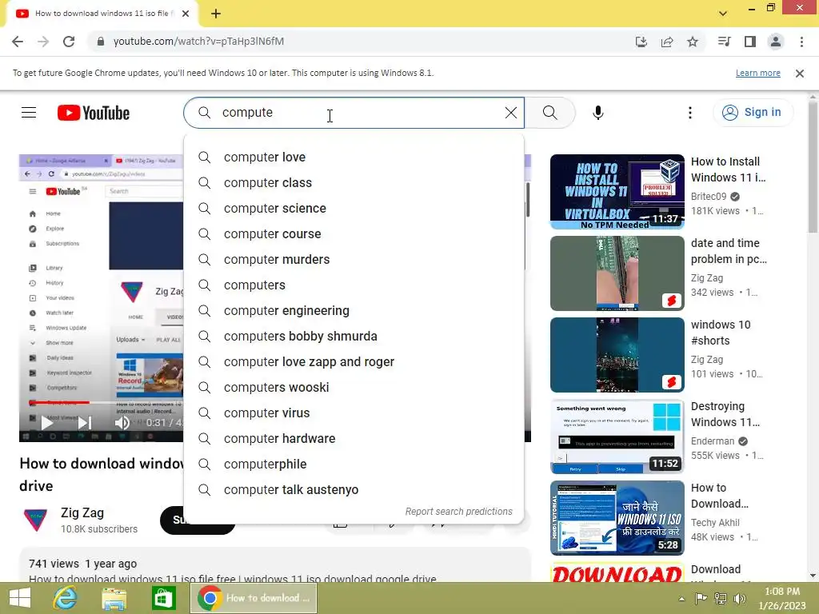Click Report search predictions
The height and width of the screenshot is (614, 819).
[x=458, y=512]
